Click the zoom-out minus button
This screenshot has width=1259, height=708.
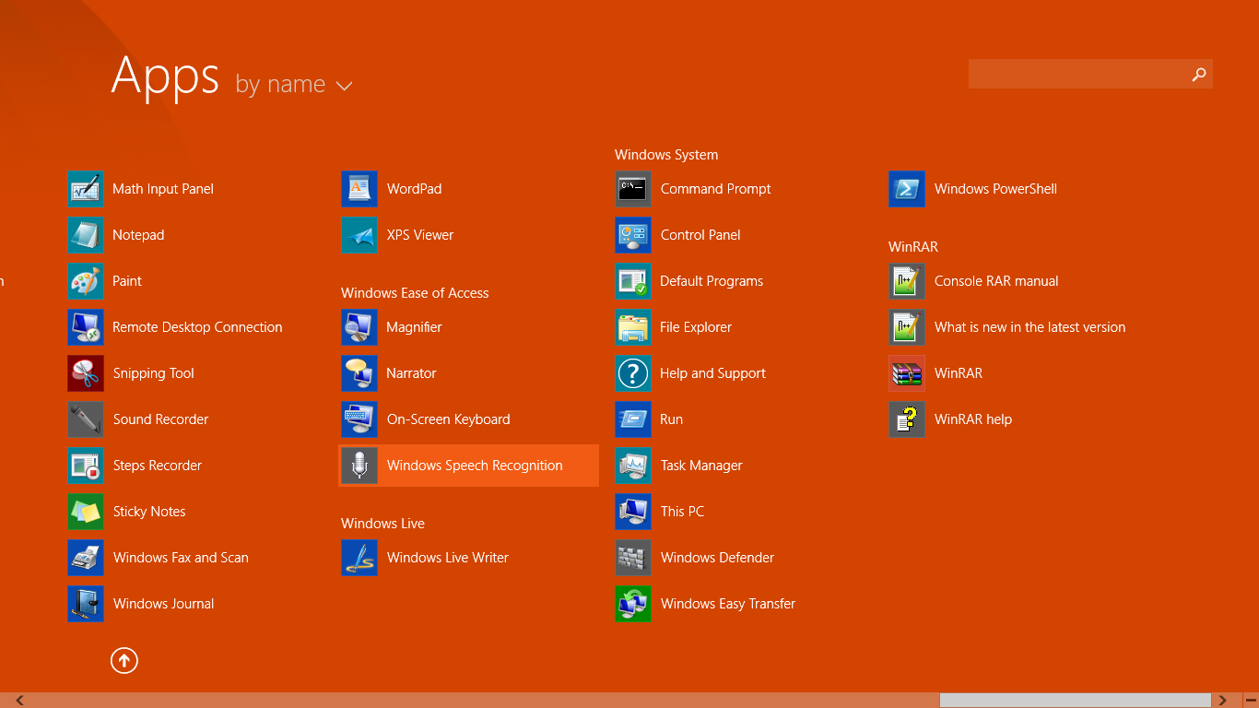coord(1251,701)
